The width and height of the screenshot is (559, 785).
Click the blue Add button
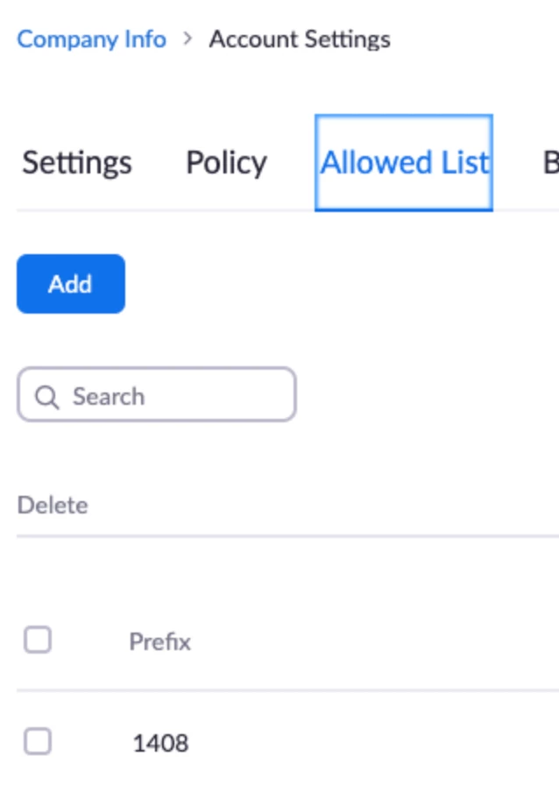[x=71, y=284]
